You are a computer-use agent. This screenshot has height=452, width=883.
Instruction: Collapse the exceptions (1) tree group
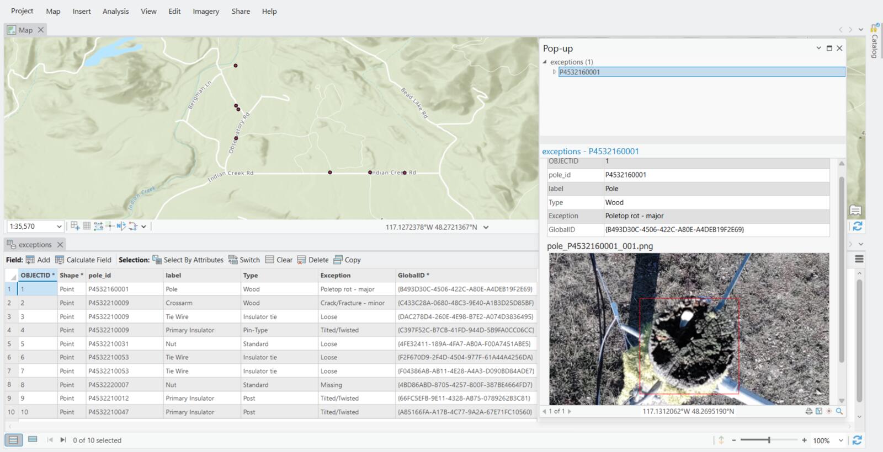tap(545, 62)
